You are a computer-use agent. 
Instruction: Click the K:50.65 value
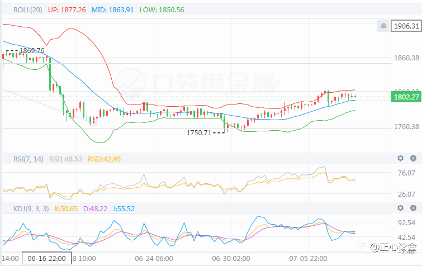tap(66, 208)
